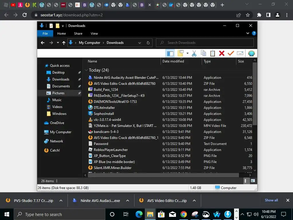Collapse the Today (24) group
Image resolution: width=293 pixels, height=220 pixels.
click(x=86, y=70)
